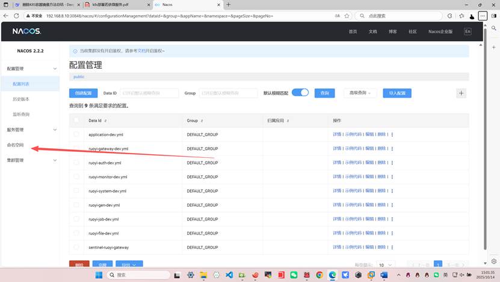The width and height of the screenshot is (500, 282).
Task: Focus the Group filter field
Action: tap(228, 93)
